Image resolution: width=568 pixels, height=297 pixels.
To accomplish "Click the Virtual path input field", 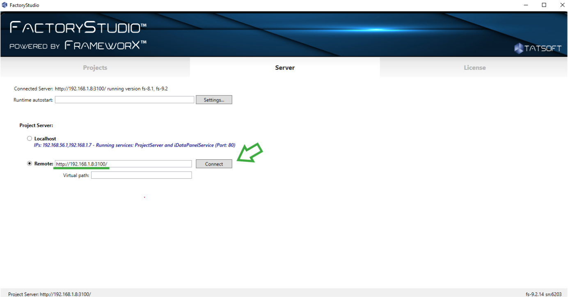I will [141, 175].
